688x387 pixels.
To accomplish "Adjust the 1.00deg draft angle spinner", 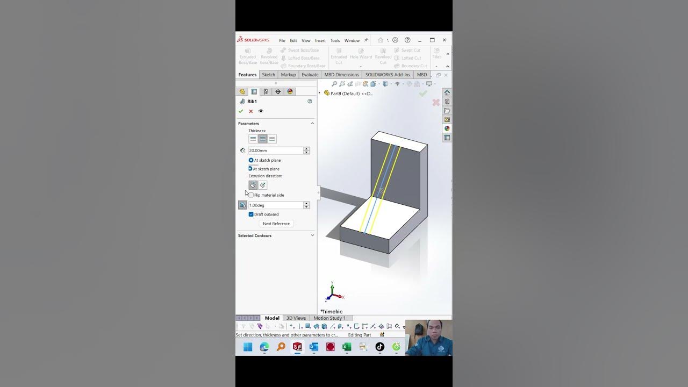I will [306, 205].
